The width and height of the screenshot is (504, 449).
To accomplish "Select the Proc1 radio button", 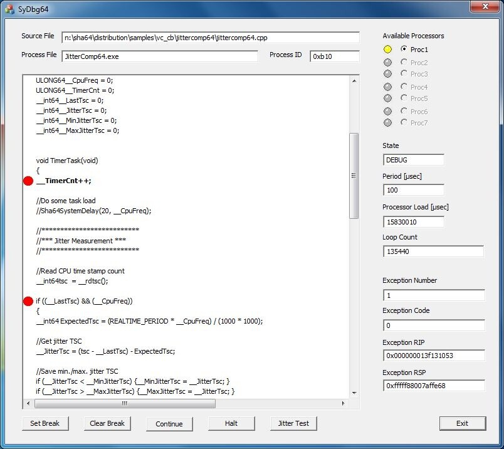I will click(x=404, y=49).
